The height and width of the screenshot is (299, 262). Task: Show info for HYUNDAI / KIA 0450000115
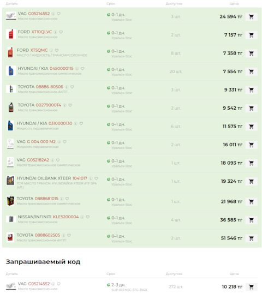coord(77,69)
